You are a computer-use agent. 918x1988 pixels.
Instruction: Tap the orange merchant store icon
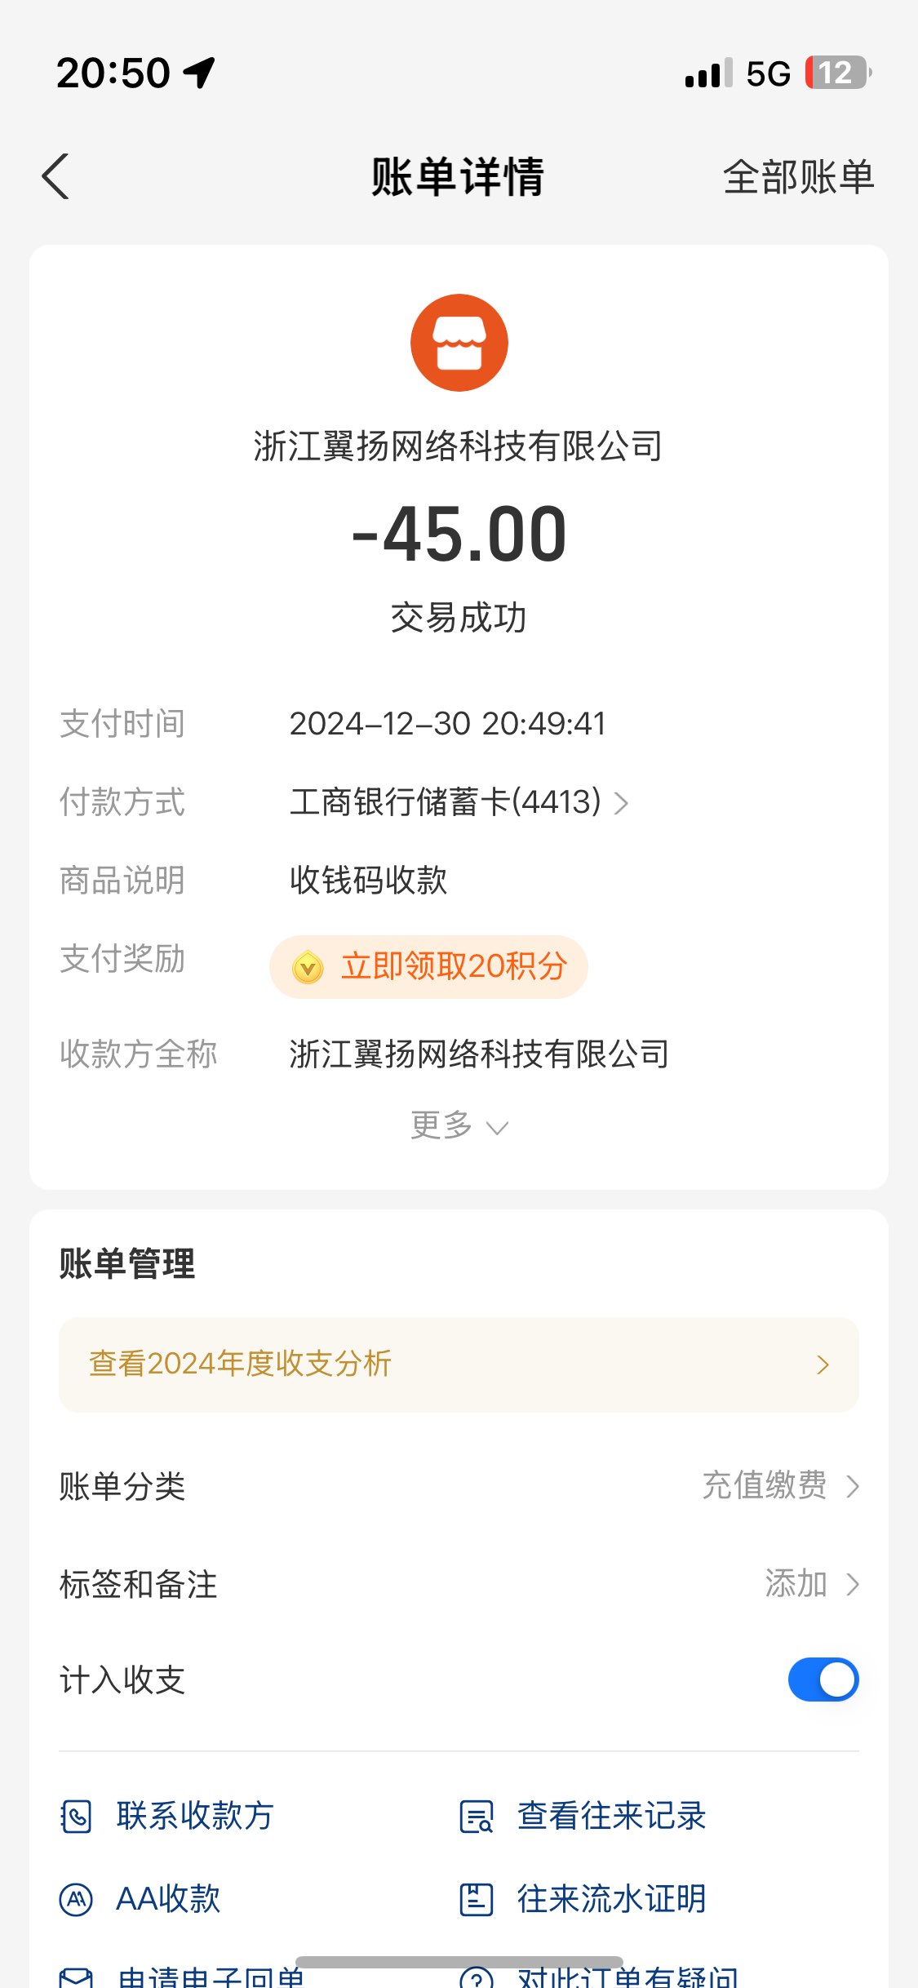(459, 343)
